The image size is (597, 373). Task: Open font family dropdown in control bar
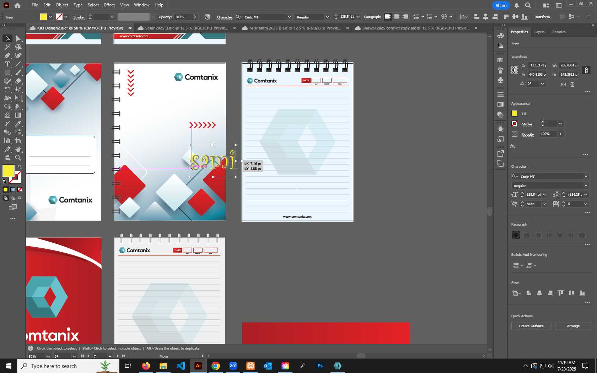pyautogui.click(x=289, y=17)
